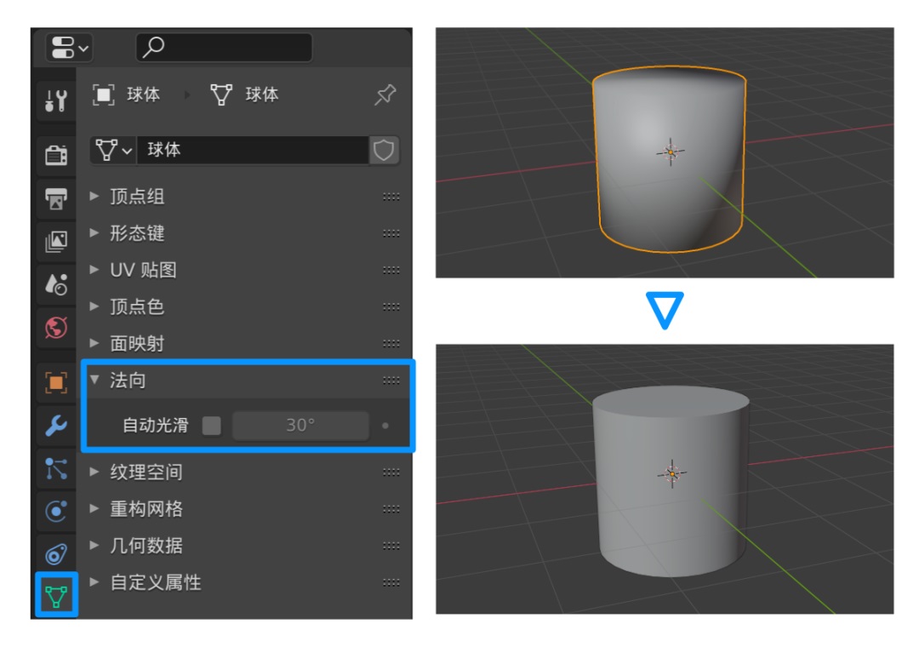919x647 pixels.
Task: Open the Modifiers wrench tab
Action: coord(56,426)
